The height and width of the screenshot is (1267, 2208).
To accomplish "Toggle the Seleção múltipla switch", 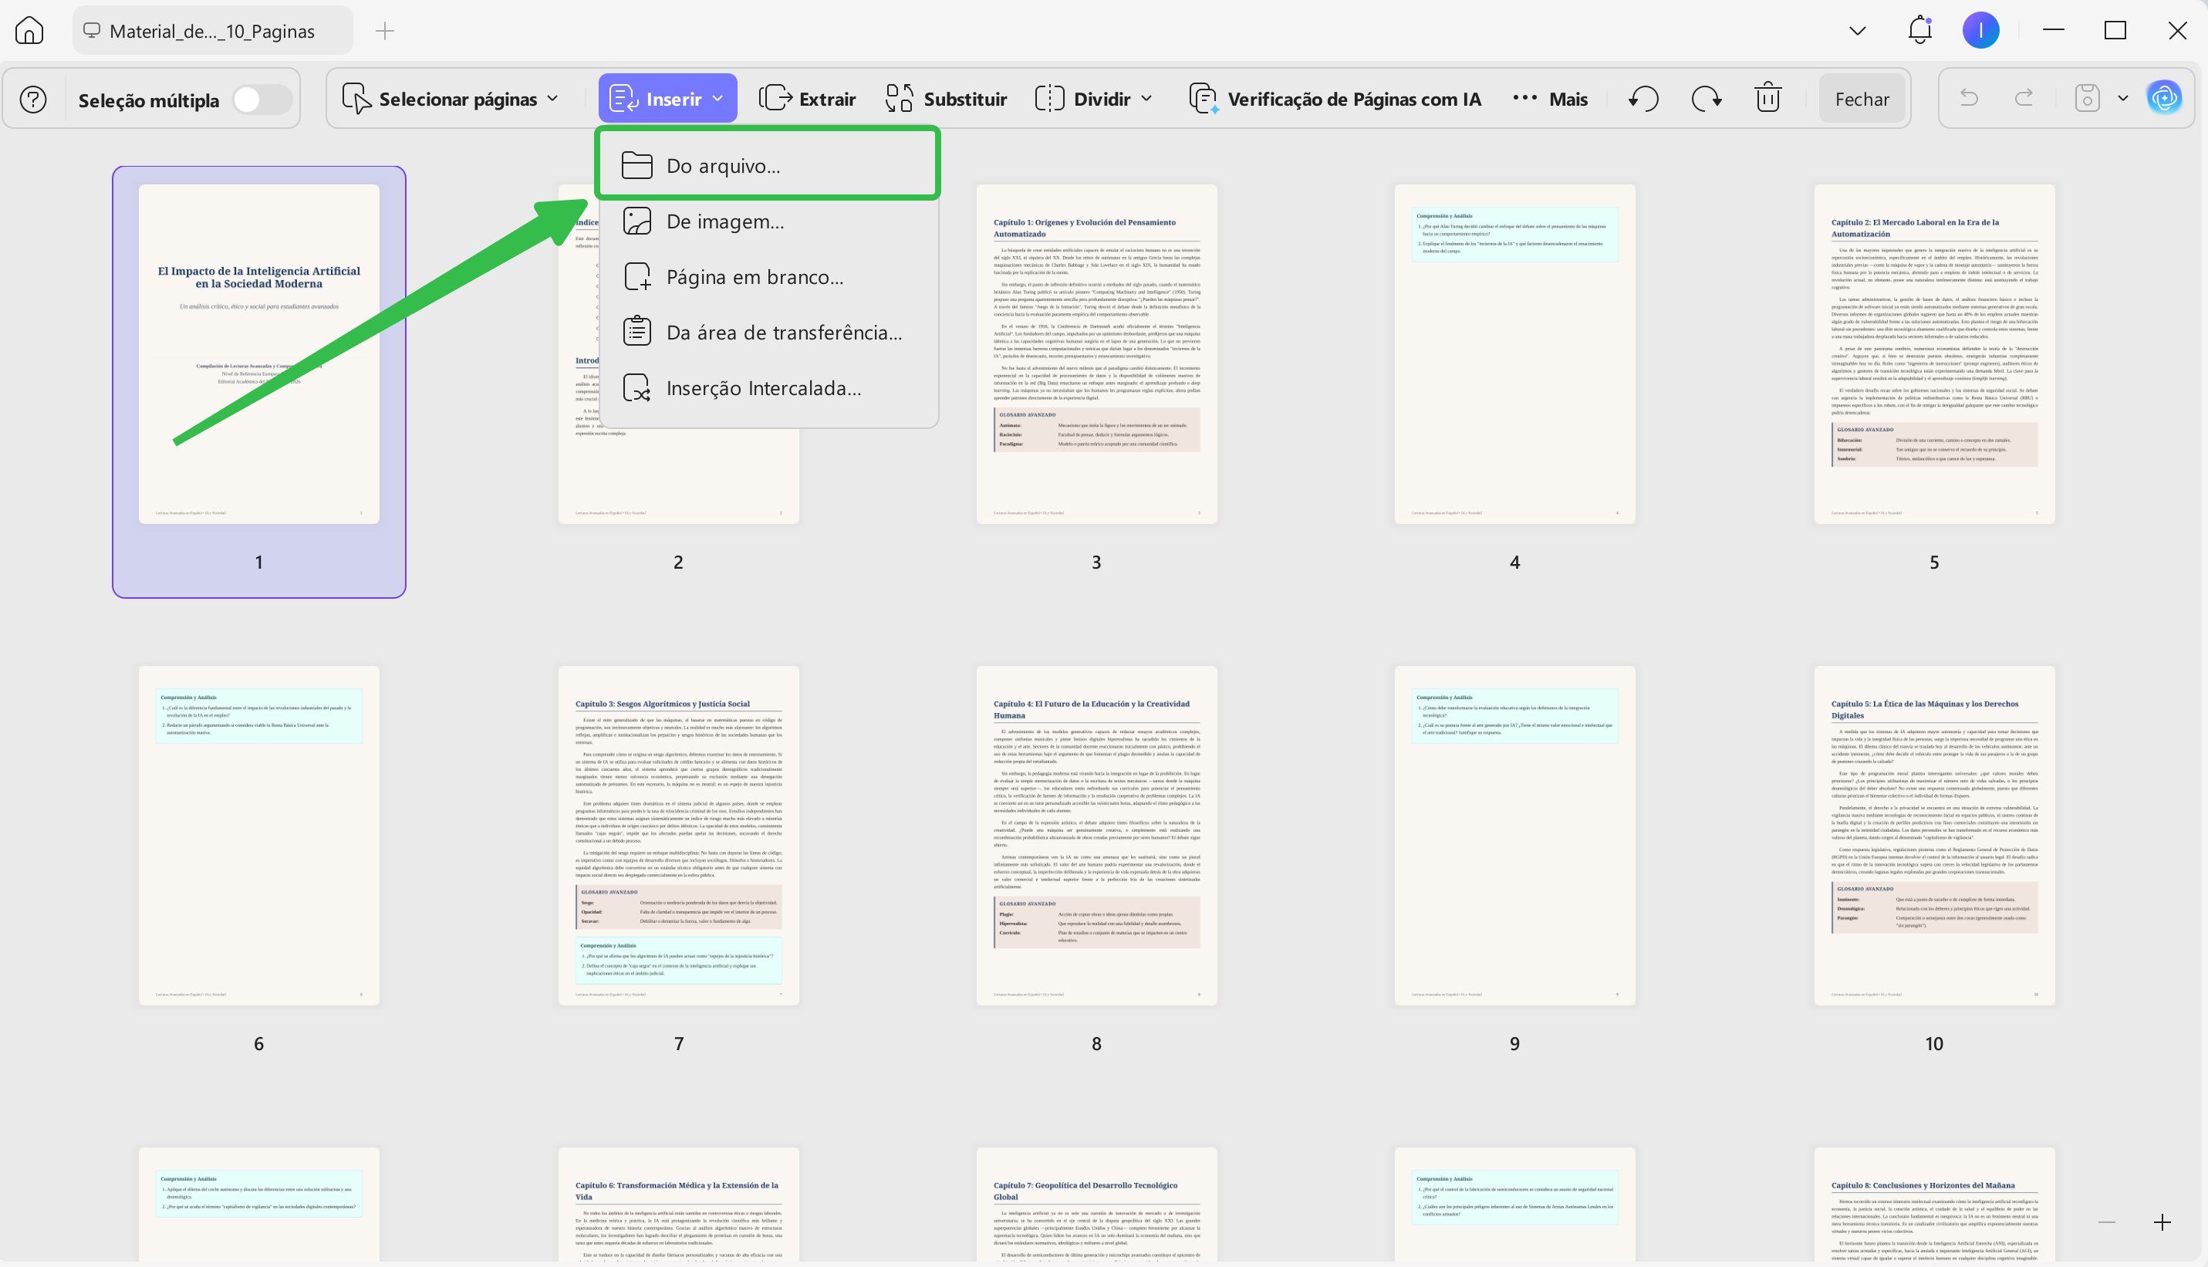I will tap(261, 100).
